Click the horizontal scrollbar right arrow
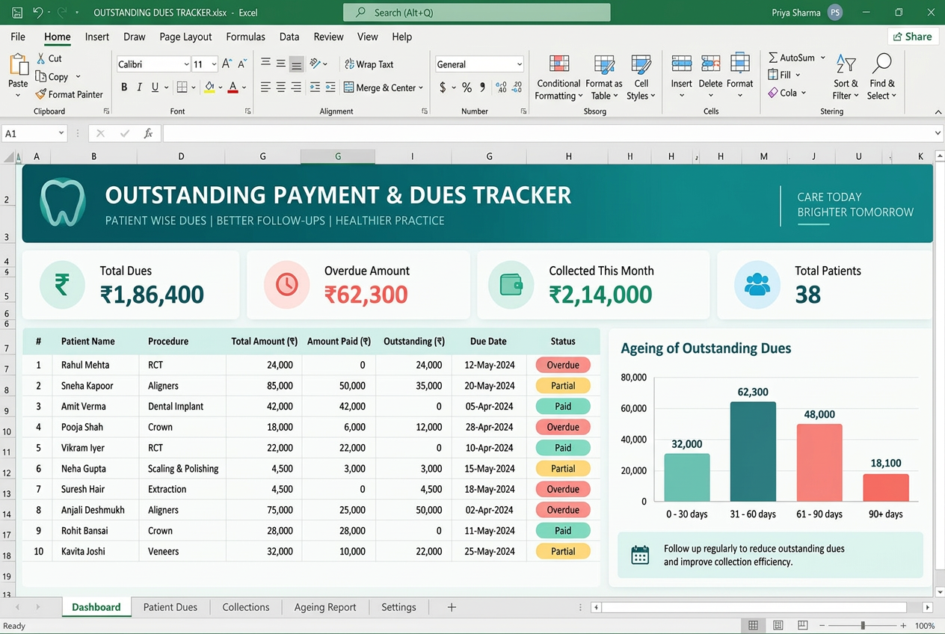 (x=928, y=608)
